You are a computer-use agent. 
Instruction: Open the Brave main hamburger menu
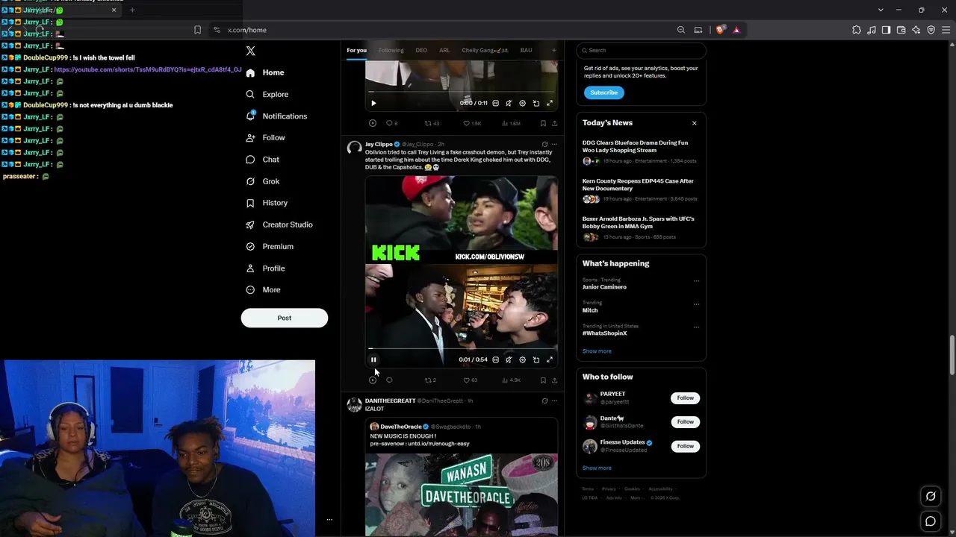946,30
